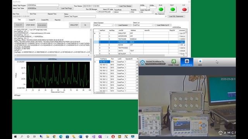Screen dimensions: 248x139
Task: Click the log output vertical scrollbar
Action: coord(91,41)
